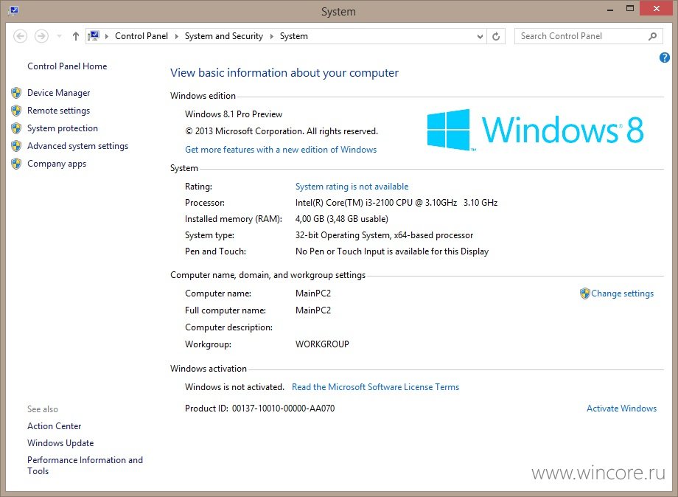Click the WORKGROUP value text
Image resolution: width=678 pixels, height=497 pixels.
[x=322, y=344]
